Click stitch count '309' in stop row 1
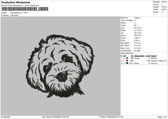The height and width of the screenshot is (119, 168). 132,58
